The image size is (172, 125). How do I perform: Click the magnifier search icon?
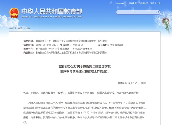(x=158, y=12)
